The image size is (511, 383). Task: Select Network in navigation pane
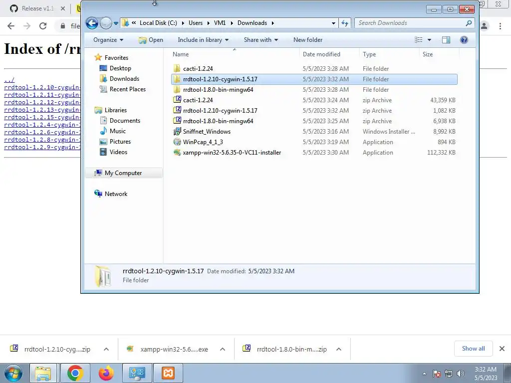click(116, 194)
